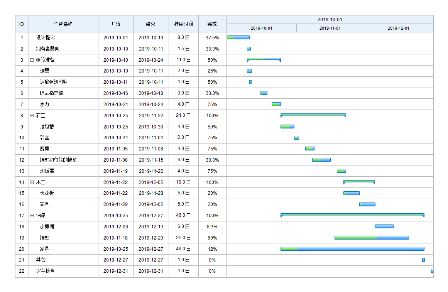Select the 墙壁 row 19 Gantt bar

(371, 238)
